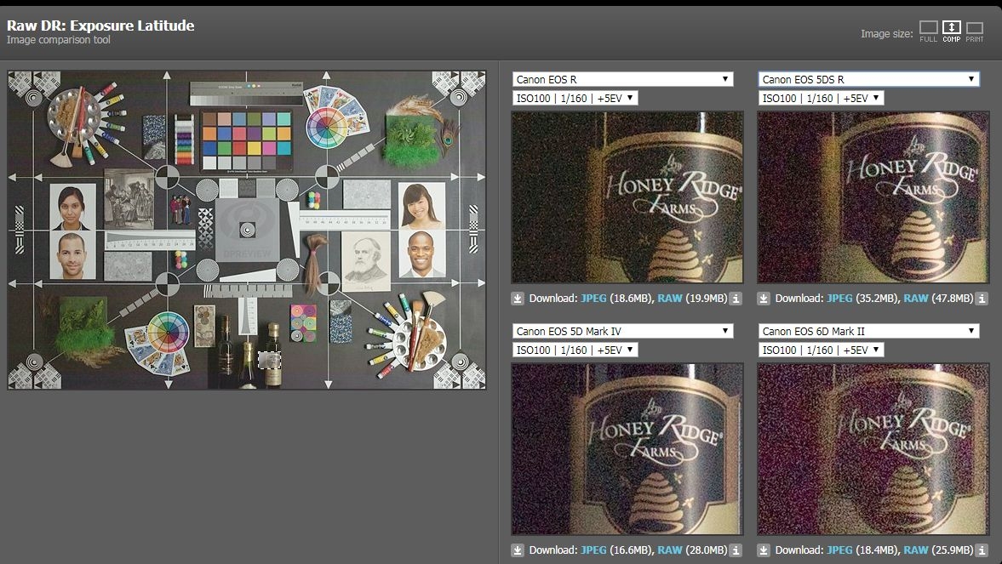Image resolution: width=1002 pixels, height=564 pixels.
Task: Click the Canon EOS 5D Mark IV crop preview image
Action: click(x=627, y=449)
